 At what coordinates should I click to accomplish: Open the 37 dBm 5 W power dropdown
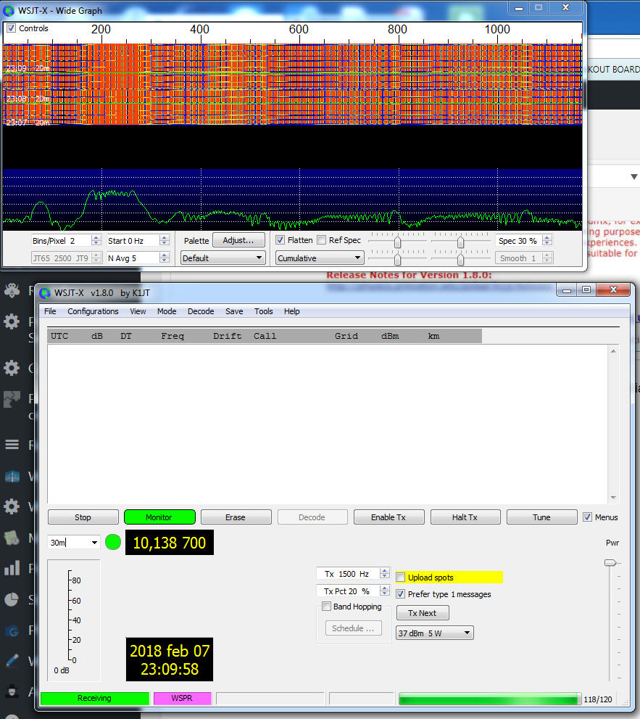(434, 633)
